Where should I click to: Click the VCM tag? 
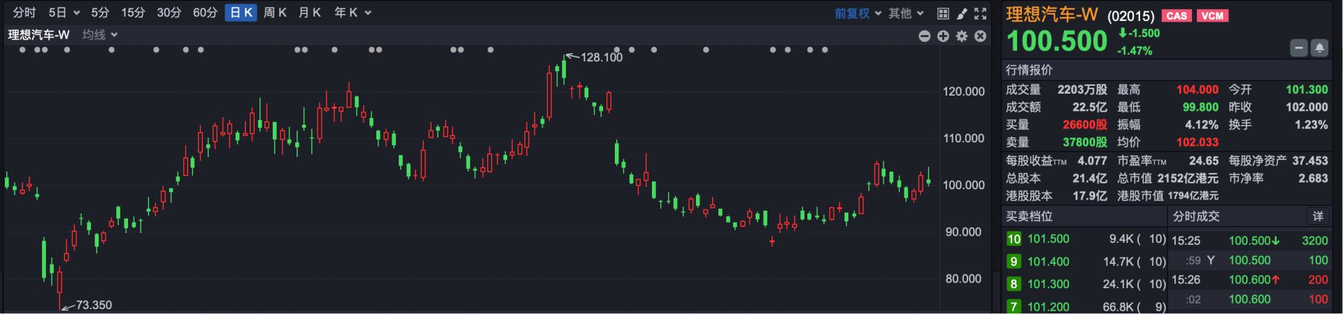(x=1212, y=15)
